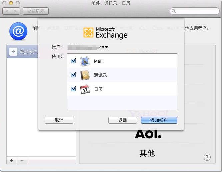Click plus button below account list
The image size is (222, 172).
click(12, 160)
